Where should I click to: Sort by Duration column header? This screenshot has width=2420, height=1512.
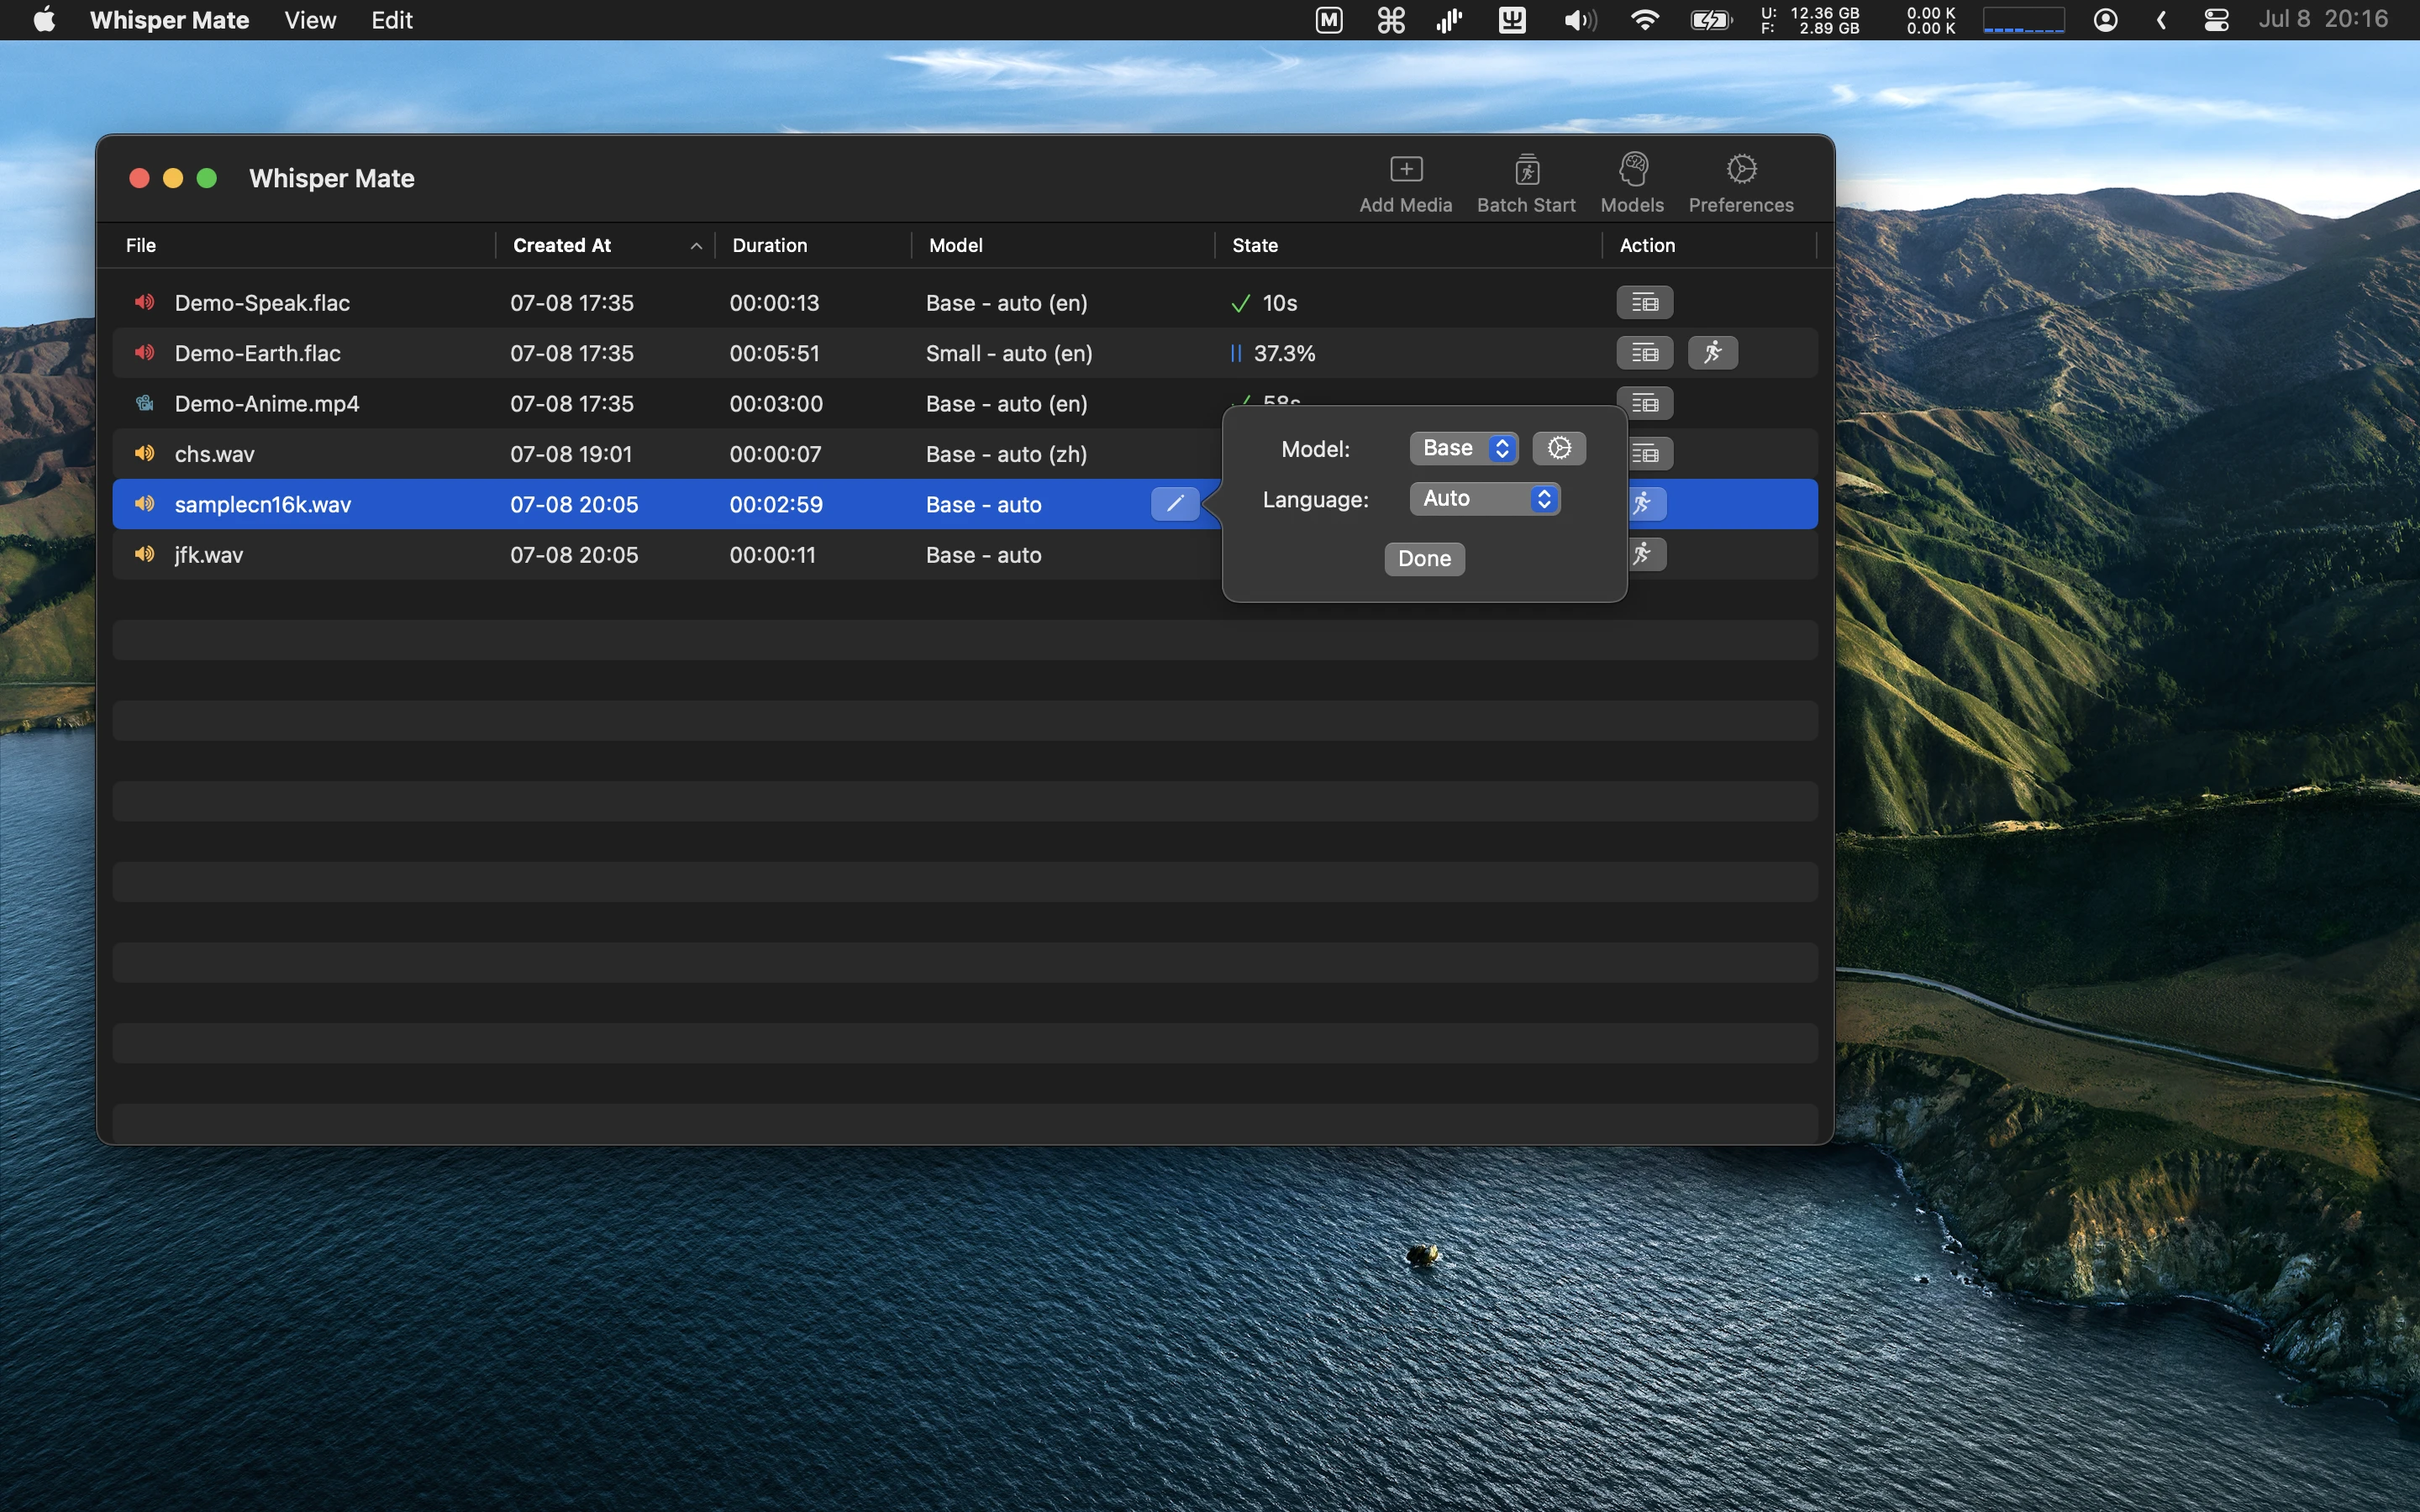click(x=769, y=245)
